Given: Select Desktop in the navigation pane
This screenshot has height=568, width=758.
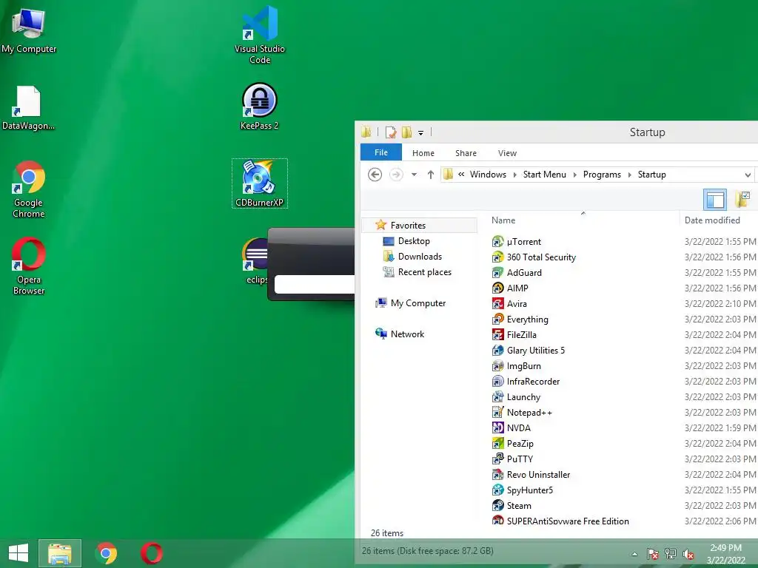Looking at the screenshot, I should pyautogui.click(x=414, y=241).
